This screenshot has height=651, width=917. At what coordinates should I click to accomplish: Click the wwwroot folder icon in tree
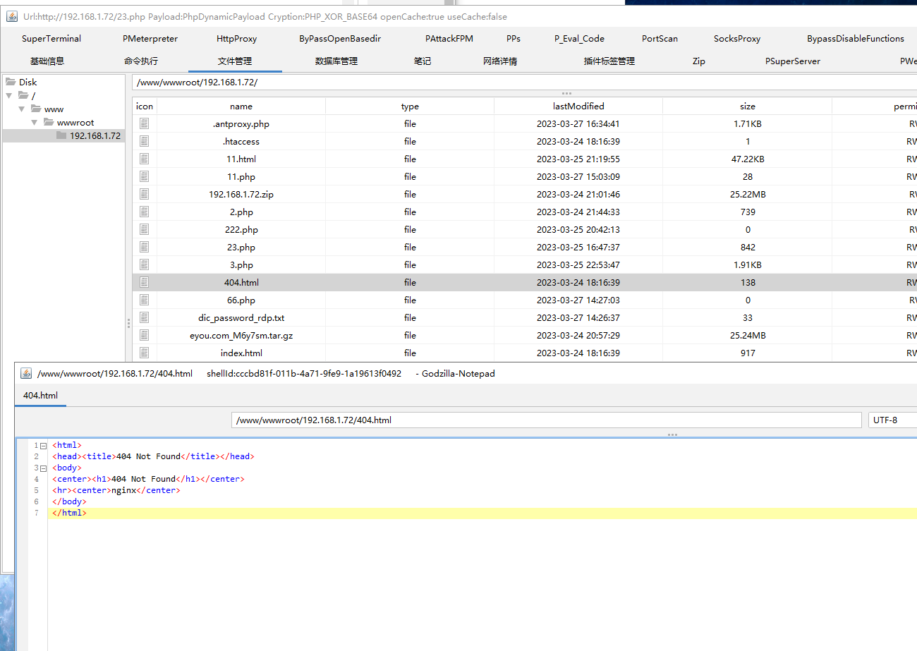point(49,122)
